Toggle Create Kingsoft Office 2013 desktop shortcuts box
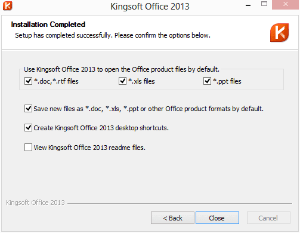 tap(28, 128)
